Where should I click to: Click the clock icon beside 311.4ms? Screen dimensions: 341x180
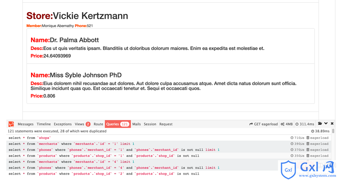[297, 124]
